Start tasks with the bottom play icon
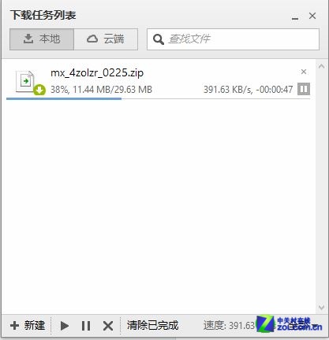329x340 pixels. point(65,326)
